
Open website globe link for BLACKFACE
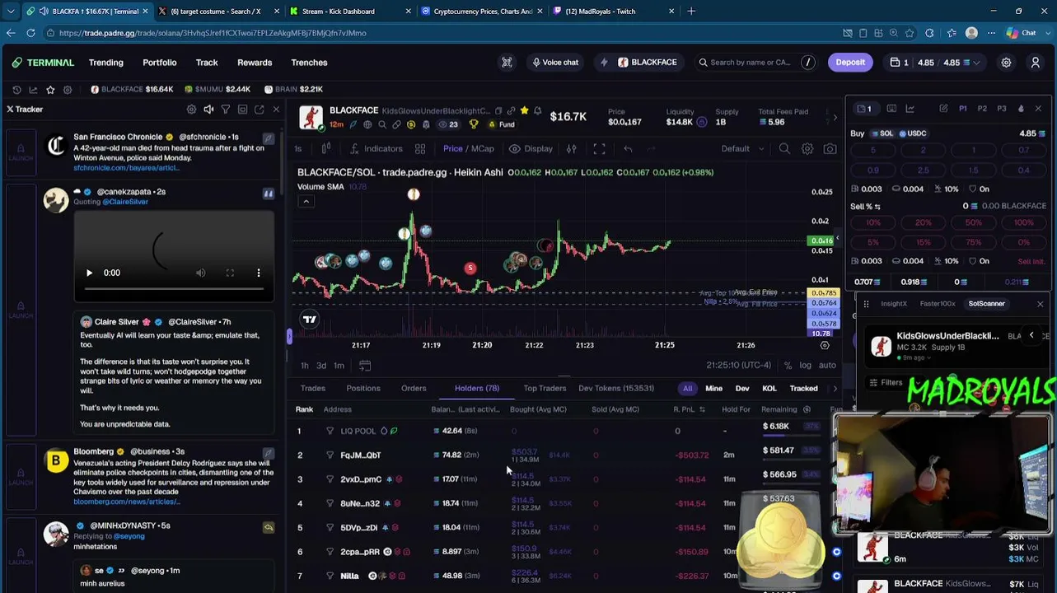367,125
